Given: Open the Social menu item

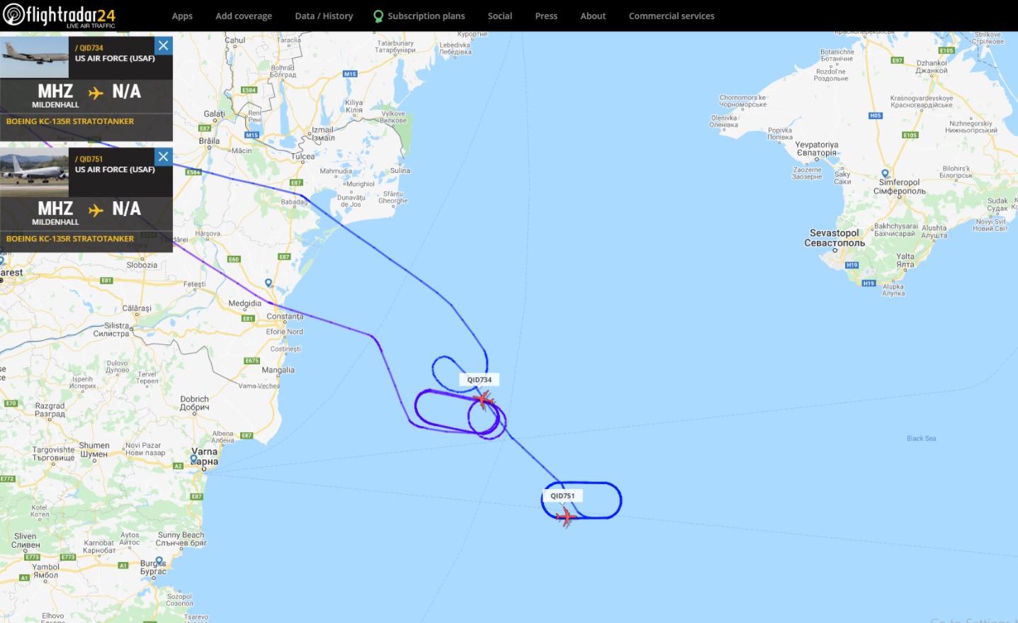Looking at the screenshot, I should click(x=499, y=16).
